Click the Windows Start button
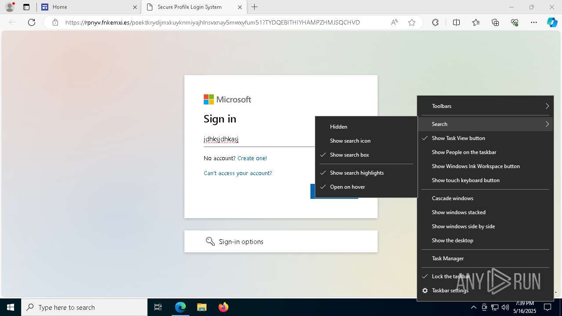Image resolution: width=562 pixels, height=316 pixels. (x=11, y=307)
